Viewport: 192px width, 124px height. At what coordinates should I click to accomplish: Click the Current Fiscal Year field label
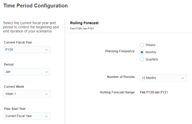[18, 42]
